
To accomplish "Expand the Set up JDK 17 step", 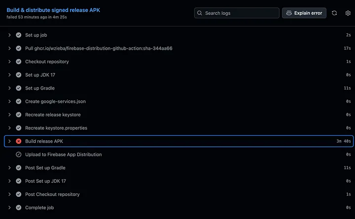I will [x=9, y=75].
